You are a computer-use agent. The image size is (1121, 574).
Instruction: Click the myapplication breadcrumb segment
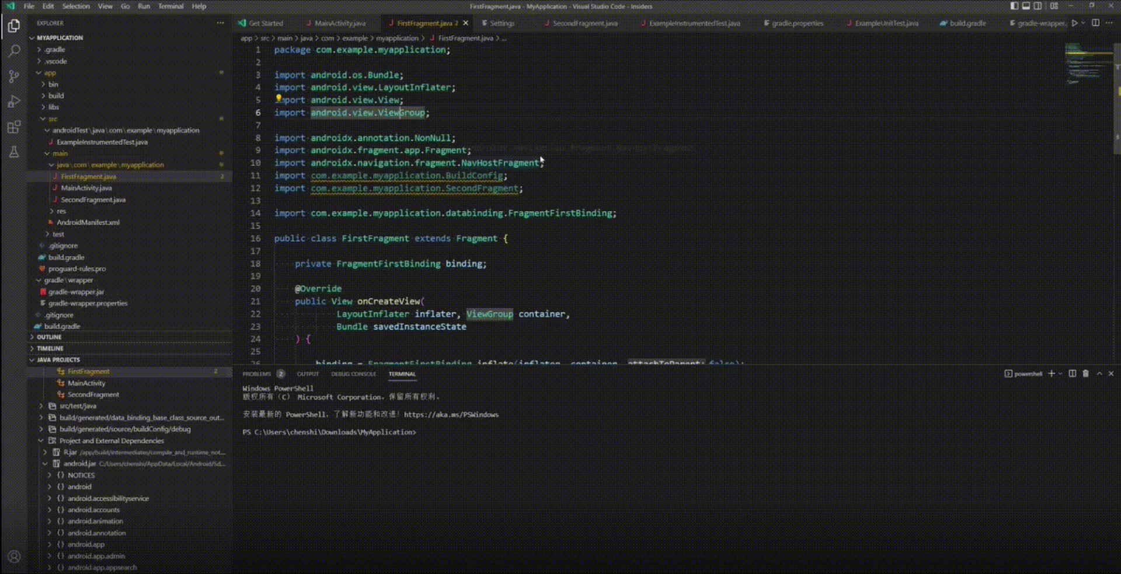tap(397, 38)
